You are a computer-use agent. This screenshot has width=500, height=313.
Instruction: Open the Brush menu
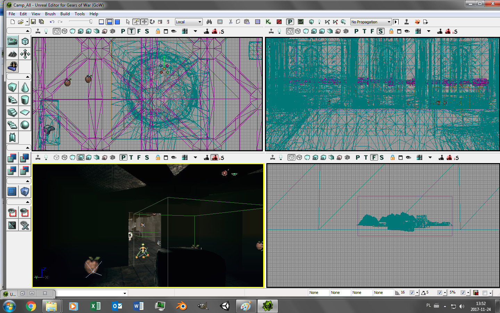point(50,14)
